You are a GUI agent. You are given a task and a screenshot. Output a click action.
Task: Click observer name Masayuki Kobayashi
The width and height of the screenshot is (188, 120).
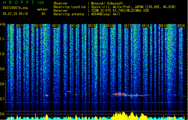[107, 3]
